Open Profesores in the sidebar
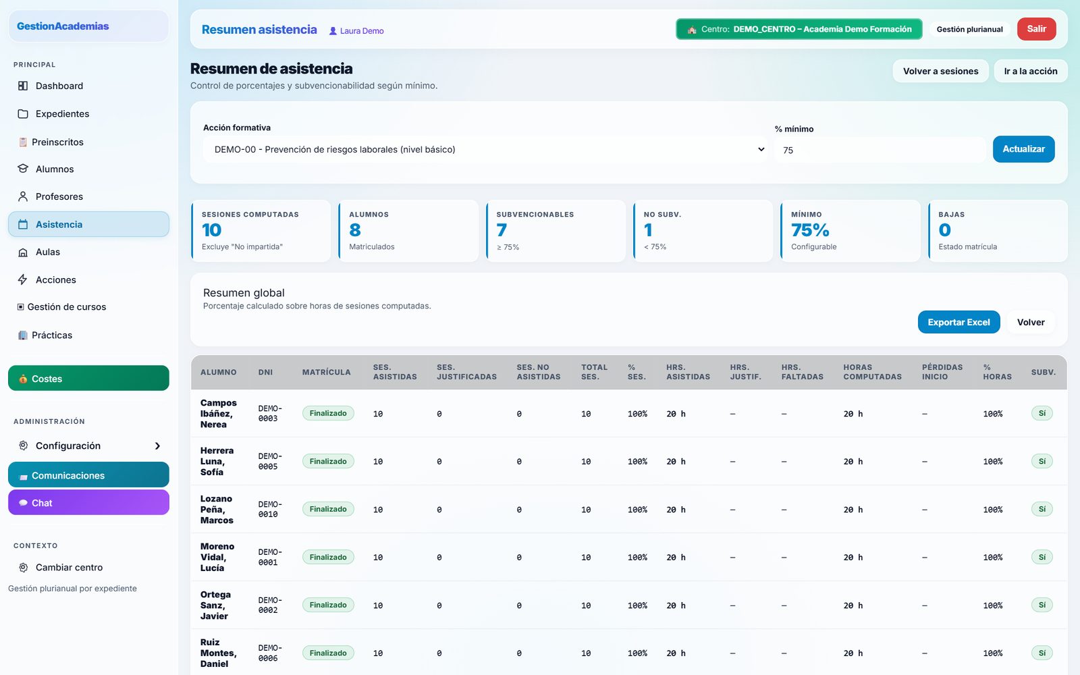 (x=88, y=196)
